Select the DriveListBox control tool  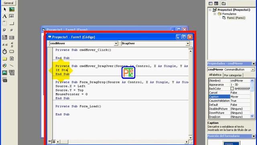(12, 52)
